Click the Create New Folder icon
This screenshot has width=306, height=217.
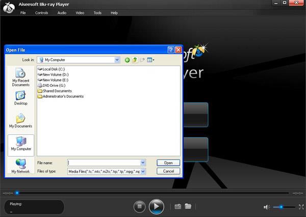tap(142, 60)
